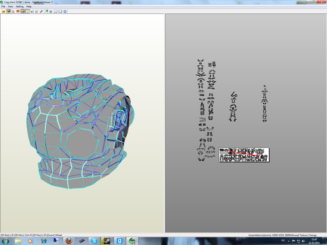Show hidden tray icons with the arrow

(x=289, y=241)
